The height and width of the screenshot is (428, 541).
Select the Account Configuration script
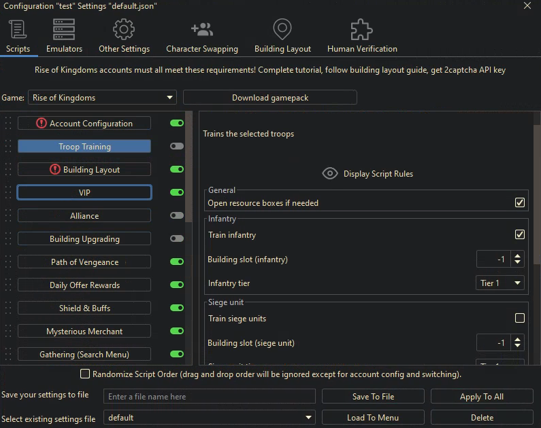(x=84, y=123)
